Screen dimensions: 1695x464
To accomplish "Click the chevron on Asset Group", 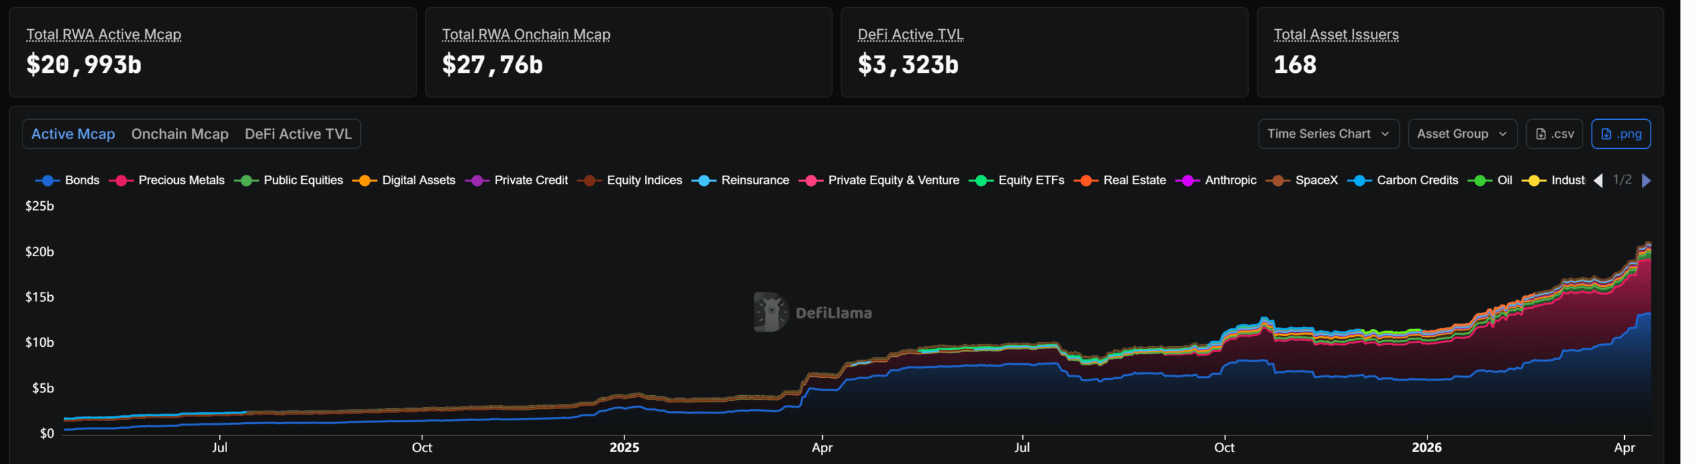I will pyautogui.click(x=1503, y=134).
